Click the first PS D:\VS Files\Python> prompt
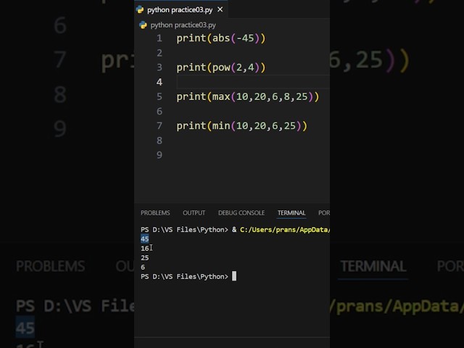This screenshot has width=464, height=348. click(x=184, y=230)
